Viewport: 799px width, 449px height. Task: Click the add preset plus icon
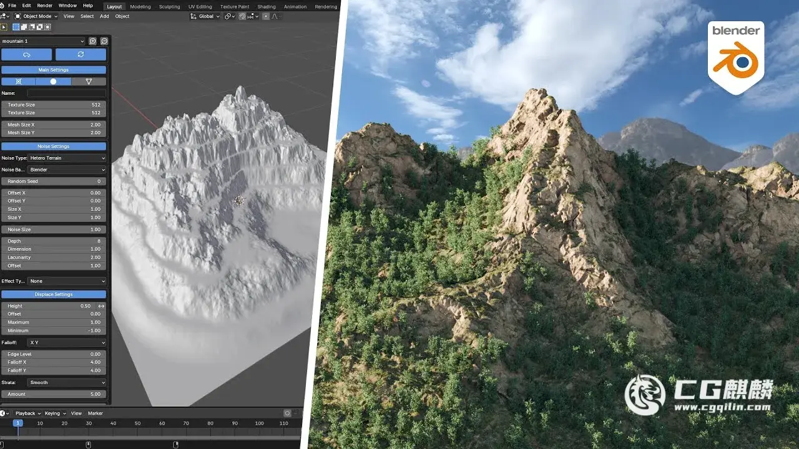tap(93, 41)
